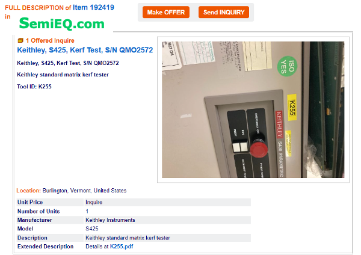Select the Keithley Instruments manufacturer value
361x255 pixels.
point(110,220)
